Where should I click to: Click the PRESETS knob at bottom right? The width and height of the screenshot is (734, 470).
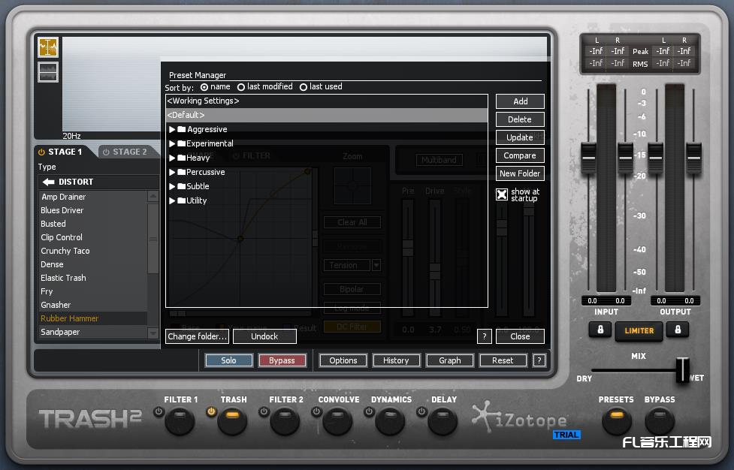(x=616, y=423)
